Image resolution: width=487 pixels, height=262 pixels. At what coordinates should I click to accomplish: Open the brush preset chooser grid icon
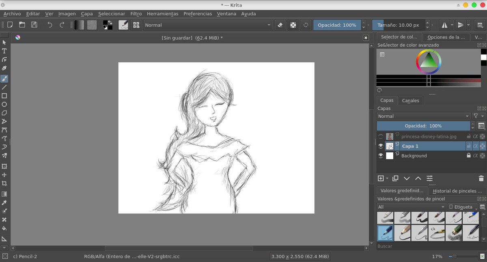136,25
